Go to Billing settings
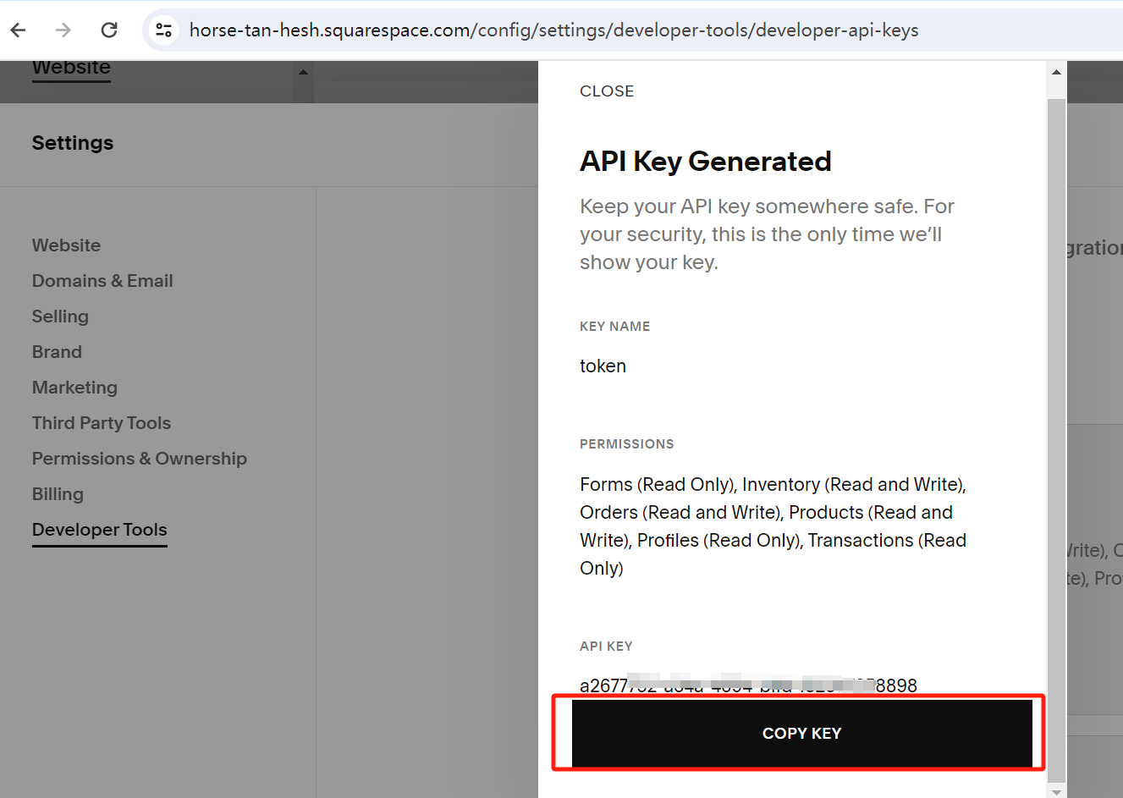 57,493
